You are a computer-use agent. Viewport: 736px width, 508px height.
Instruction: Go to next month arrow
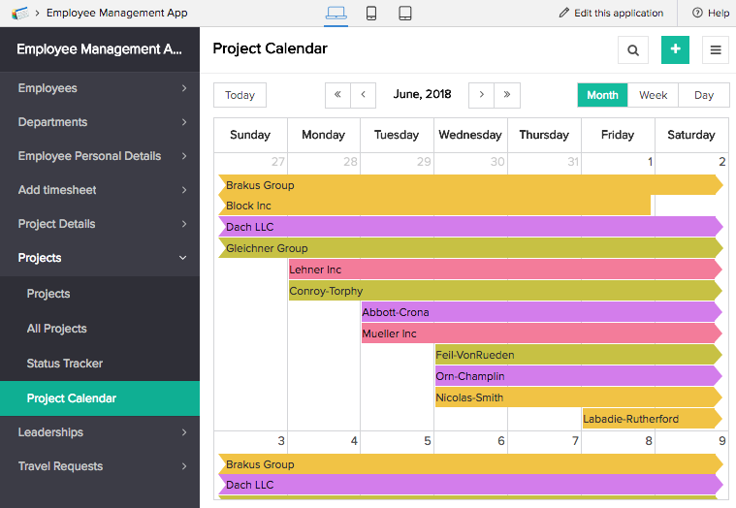482,95
